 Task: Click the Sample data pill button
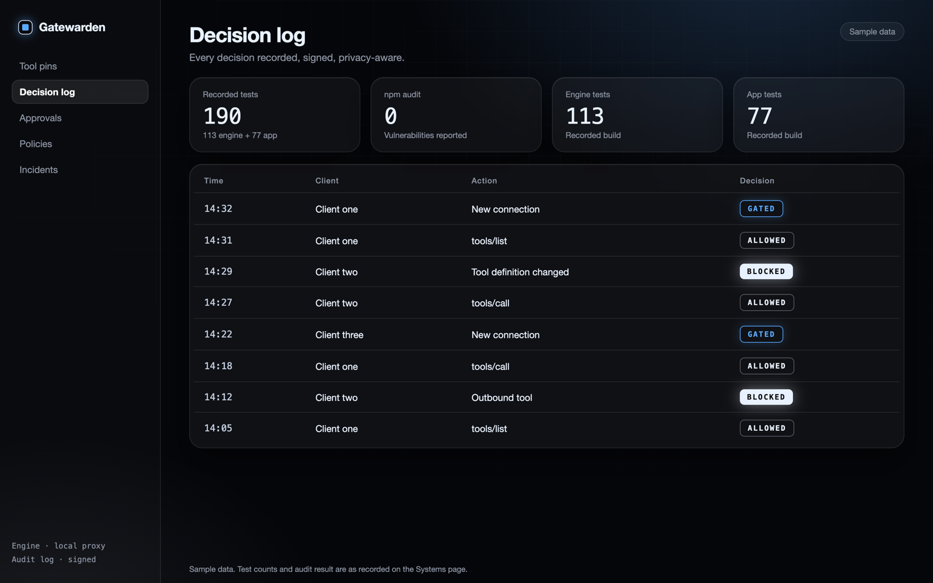click(x=872, y=31)
